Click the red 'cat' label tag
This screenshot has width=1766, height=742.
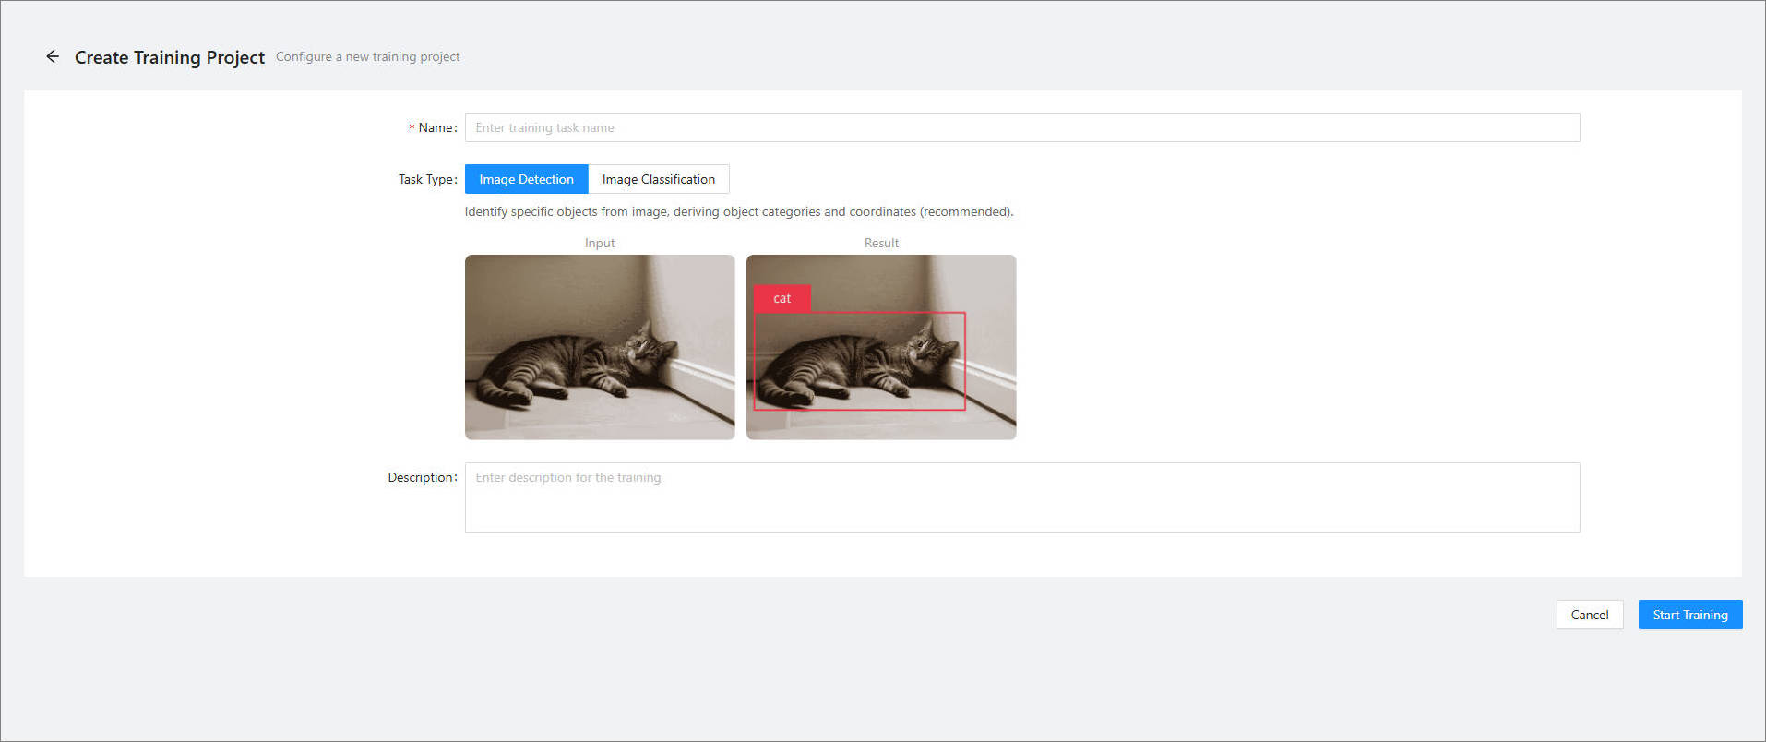(x=782, y=298)
